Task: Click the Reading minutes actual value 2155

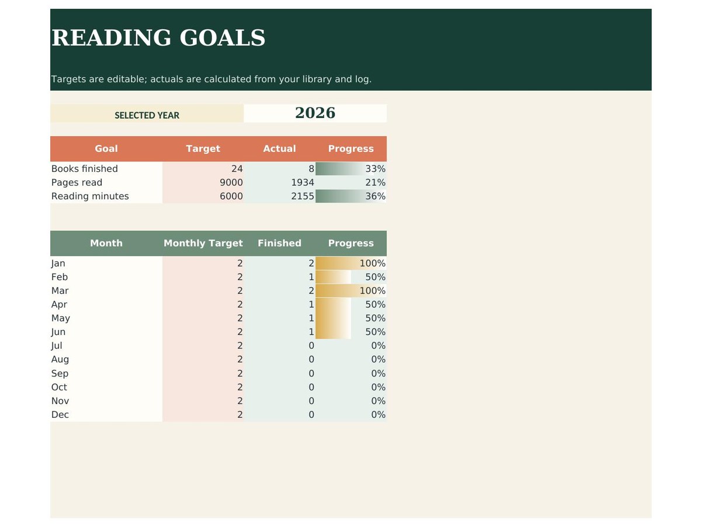Action: click(280, 196)
